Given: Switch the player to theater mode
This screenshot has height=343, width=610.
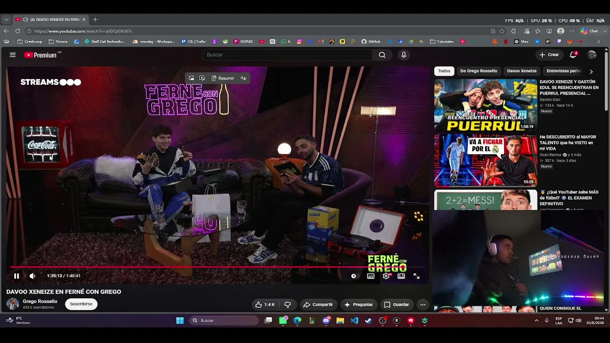Looking at the screenshot, I should (401, 276).
